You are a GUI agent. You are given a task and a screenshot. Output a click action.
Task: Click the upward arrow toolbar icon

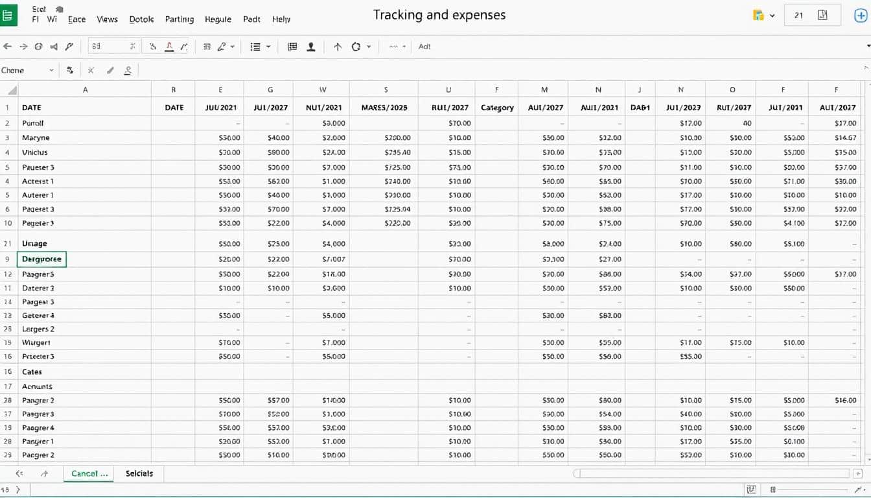click(x=338, y=47)
